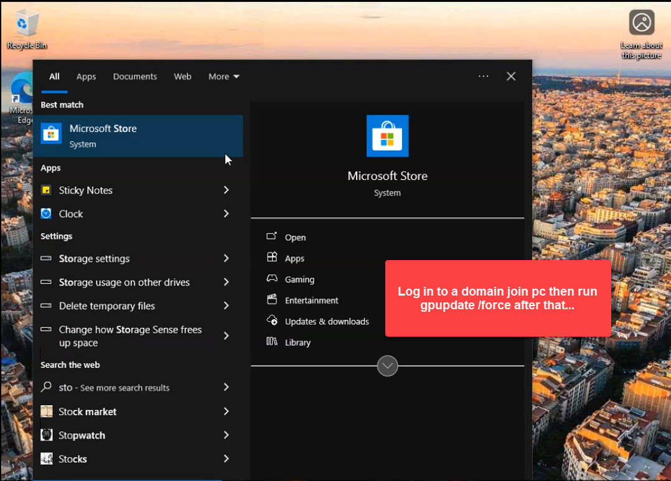Click Open in the Microsoft Store actions
This screenshot has width=671, height=481.
click(x=295, y=238)
